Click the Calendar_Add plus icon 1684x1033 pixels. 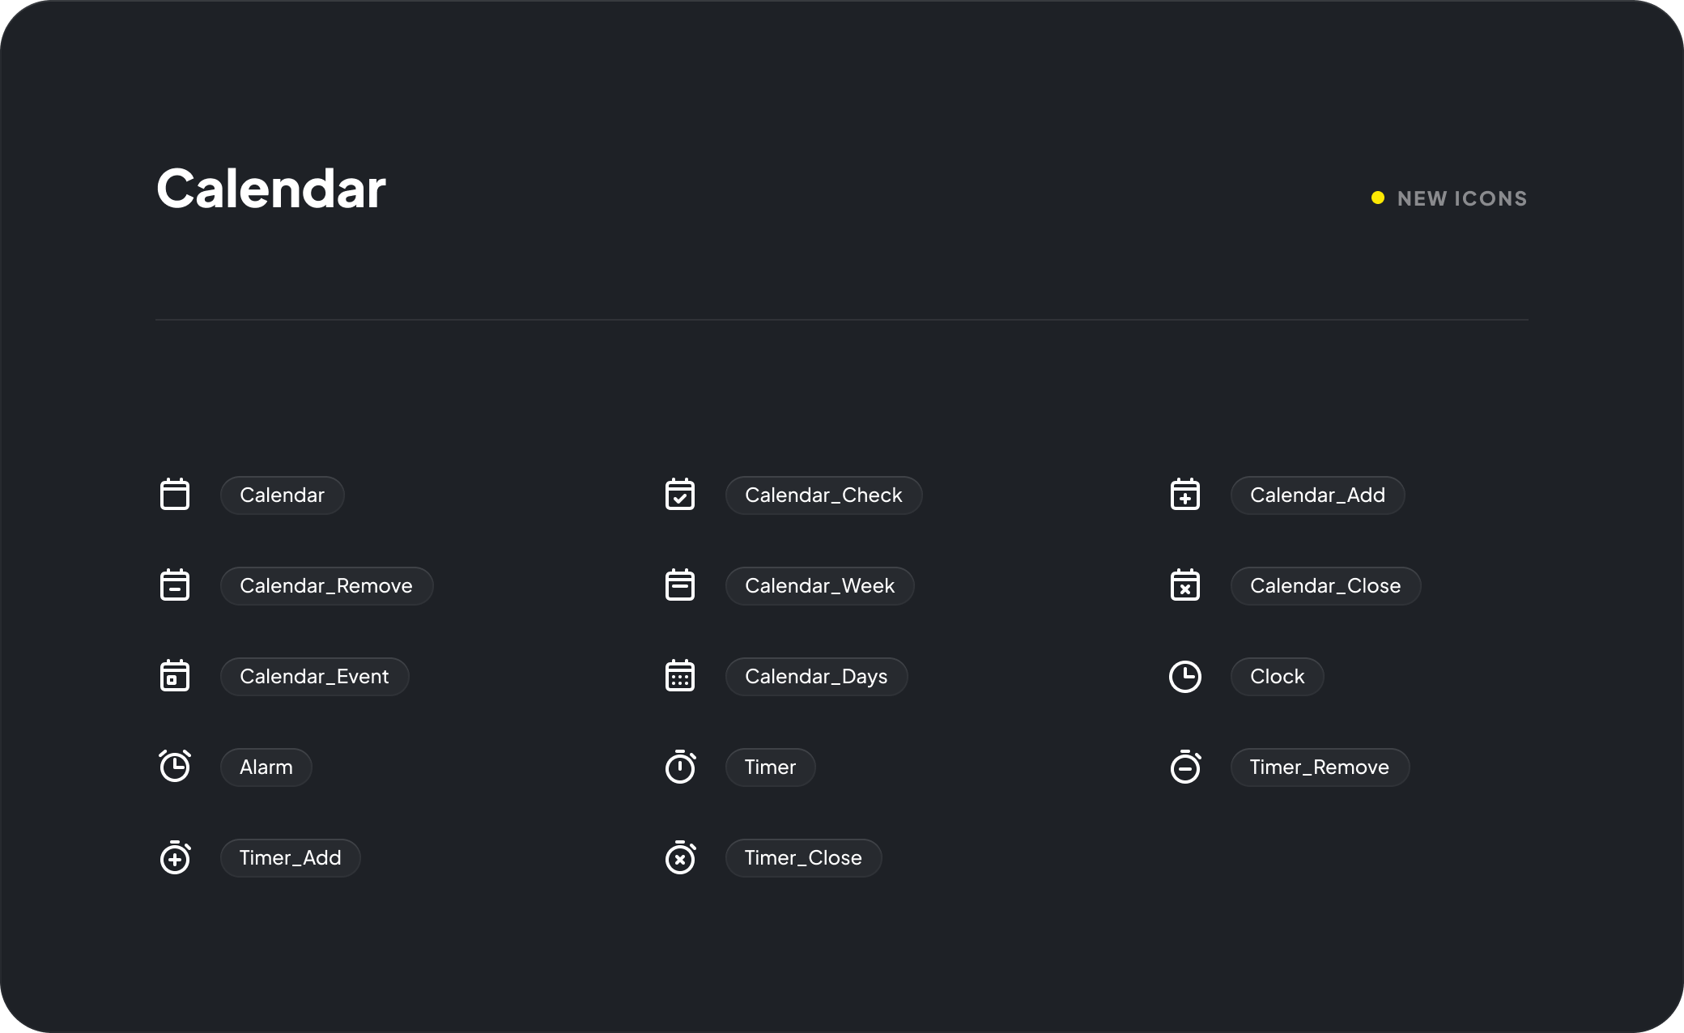pos(1185,495)
